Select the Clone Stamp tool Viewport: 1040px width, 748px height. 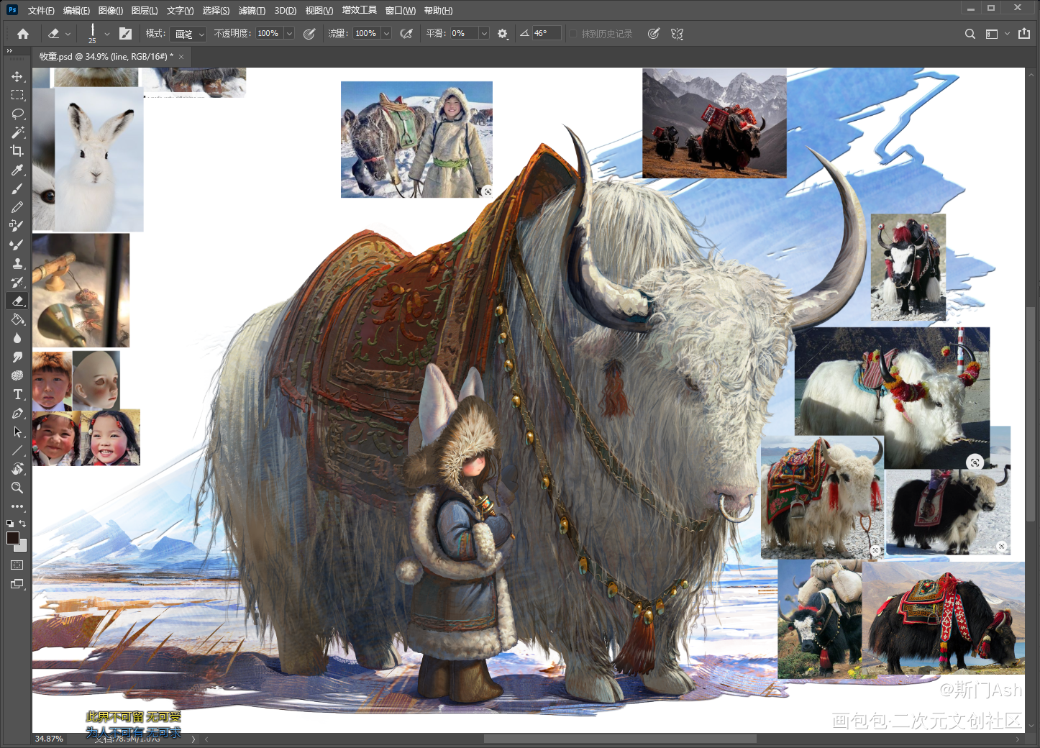point(17,263)
